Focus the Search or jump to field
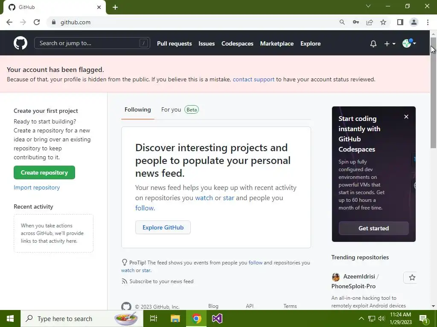Viewport: 437px width, 327px height. coord(92,43)
